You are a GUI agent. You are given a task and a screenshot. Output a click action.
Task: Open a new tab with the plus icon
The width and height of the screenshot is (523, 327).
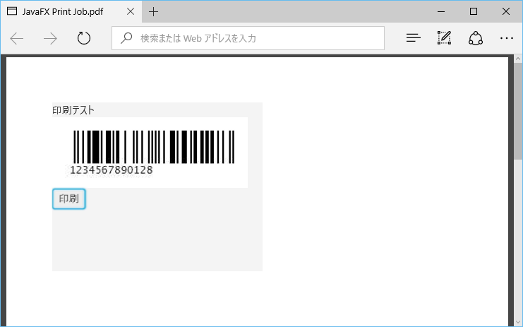153,12
